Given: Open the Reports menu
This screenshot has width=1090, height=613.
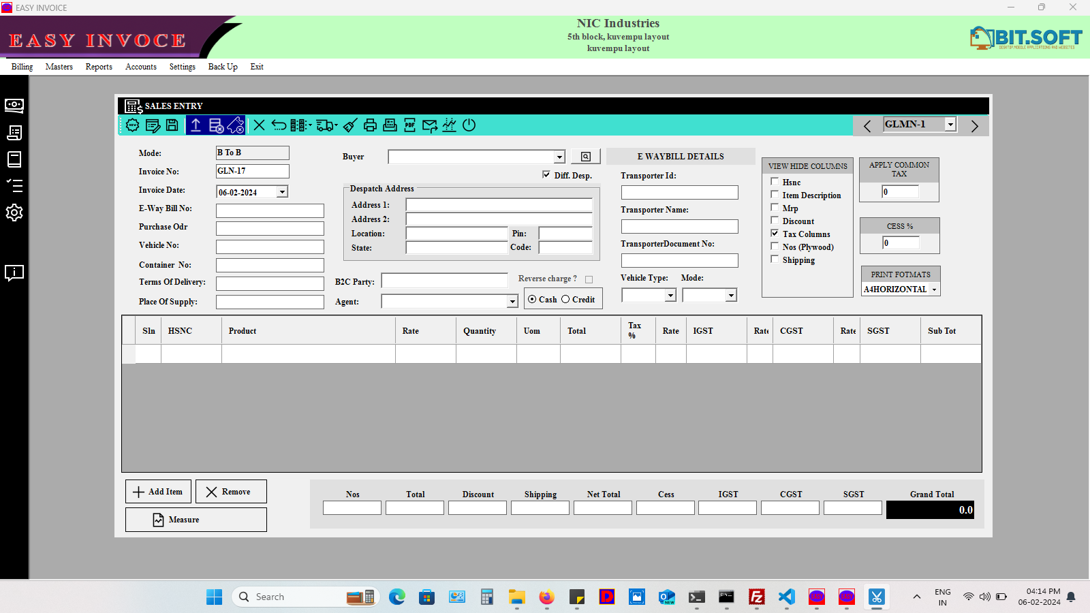Looking at the screenshot, I should pyautogui.click(x=99, y=67).
